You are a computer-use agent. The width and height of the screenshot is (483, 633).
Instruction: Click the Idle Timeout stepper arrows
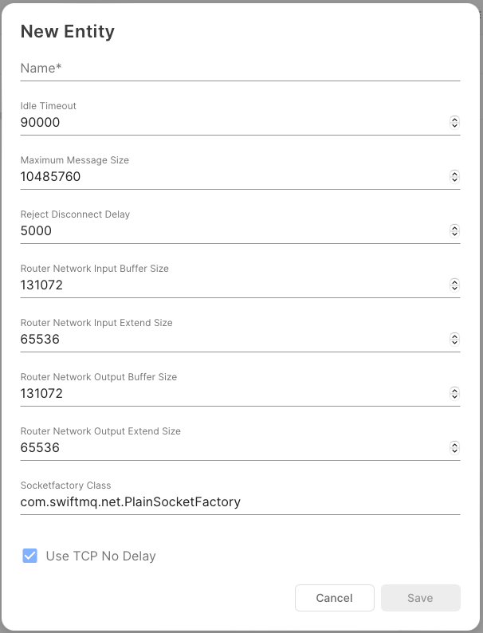pyautogui.click(x=454, y=123)
